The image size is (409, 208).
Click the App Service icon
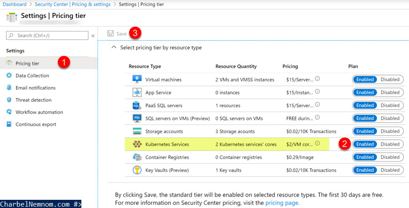[137, 92]
